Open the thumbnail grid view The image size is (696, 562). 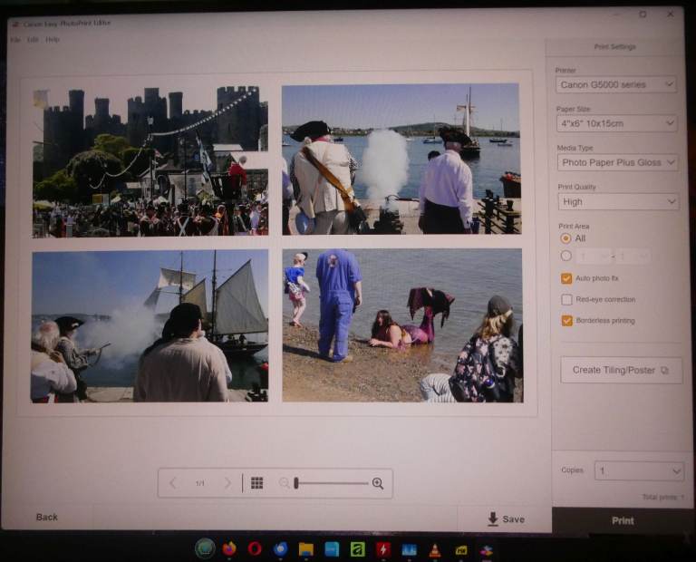(x=256, y=483)
